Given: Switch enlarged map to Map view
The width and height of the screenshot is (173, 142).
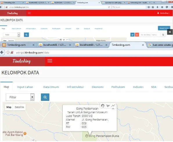Looking at the screenshot, I should (9, 107).
